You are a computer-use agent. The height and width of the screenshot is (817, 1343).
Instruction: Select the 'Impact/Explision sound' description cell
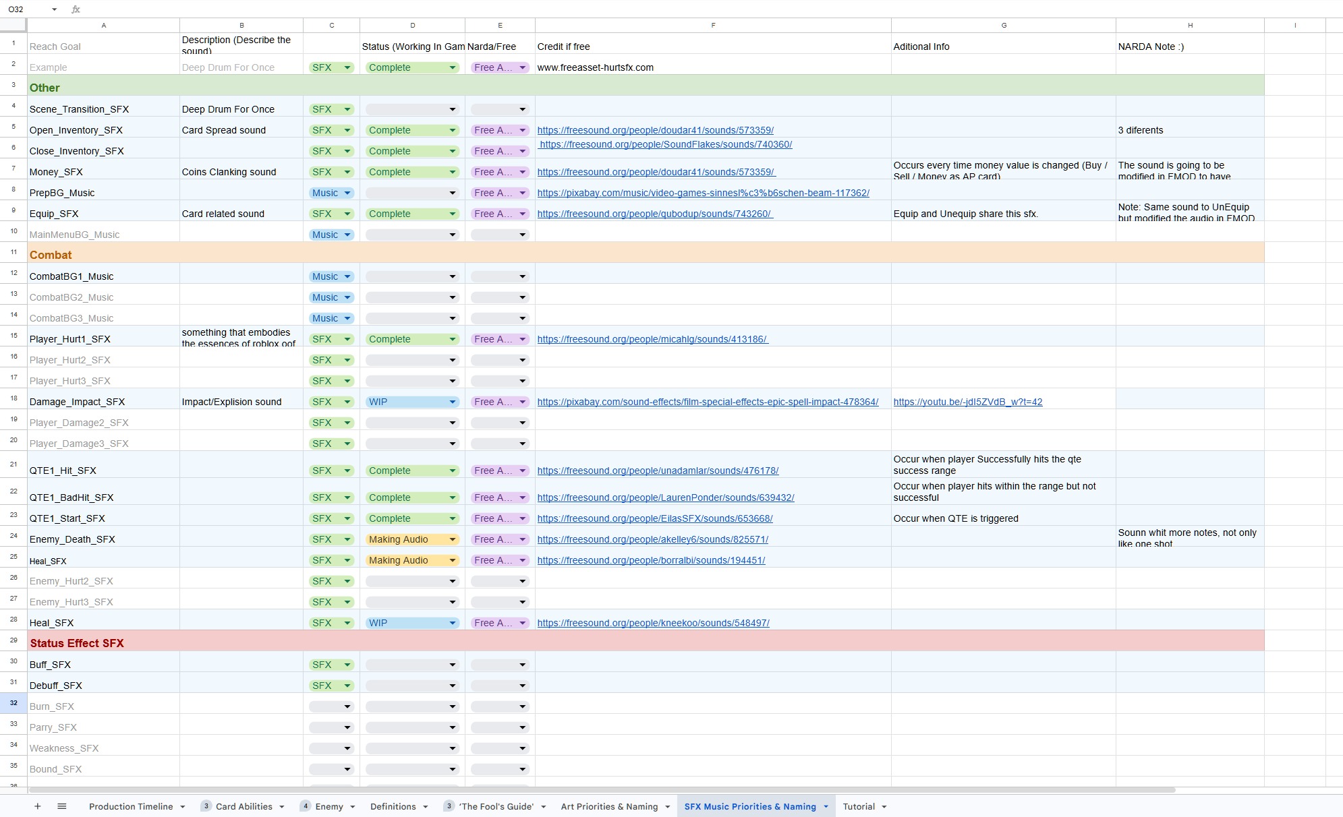click(x=241, y=398)
